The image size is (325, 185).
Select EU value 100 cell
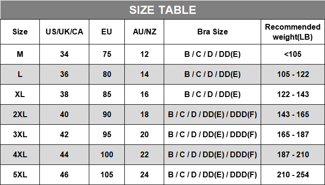pyautogui.click(x=107, y=154)
